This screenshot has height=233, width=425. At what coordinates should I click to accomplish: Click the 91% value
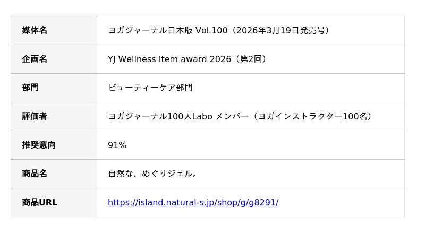pyautogui.click(x=117, y=145)
